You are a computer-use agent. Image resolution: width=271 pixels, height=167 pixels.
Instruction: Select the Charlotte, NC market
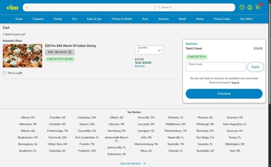(58, 124)
